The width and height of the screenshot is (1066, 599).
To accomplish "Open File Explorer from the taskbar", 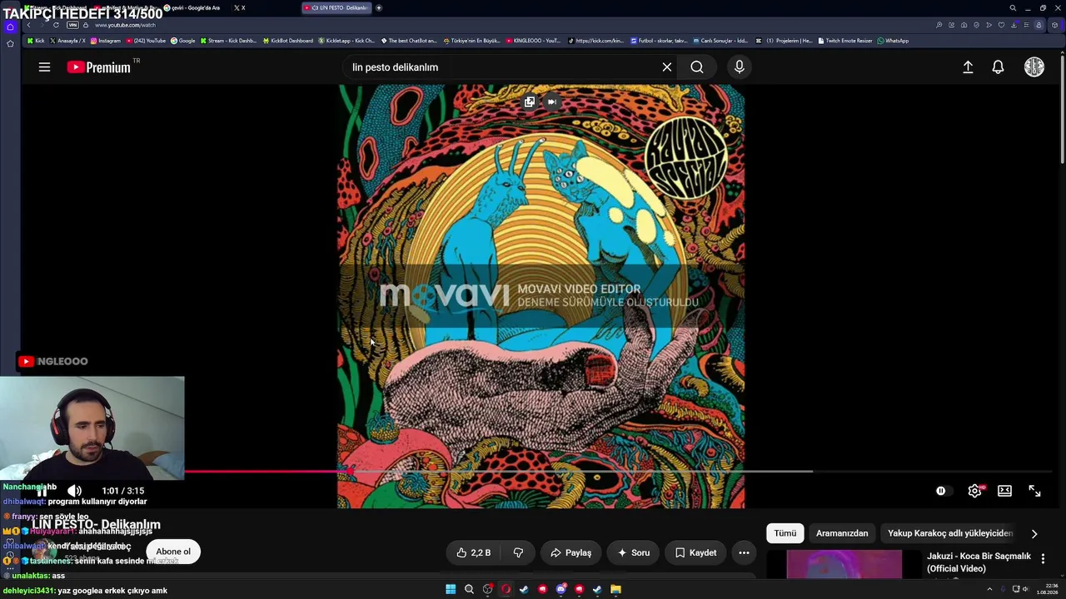I will tap(615, 589).
